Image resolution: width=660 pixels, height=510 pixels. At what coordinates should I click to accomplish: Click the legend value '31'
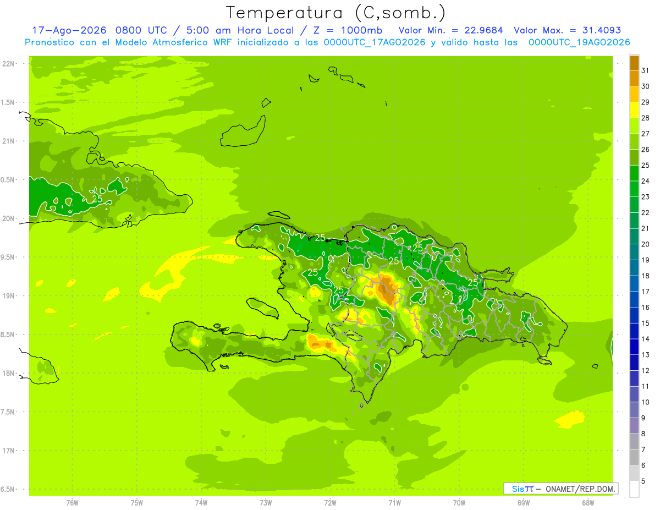point(645,70)
